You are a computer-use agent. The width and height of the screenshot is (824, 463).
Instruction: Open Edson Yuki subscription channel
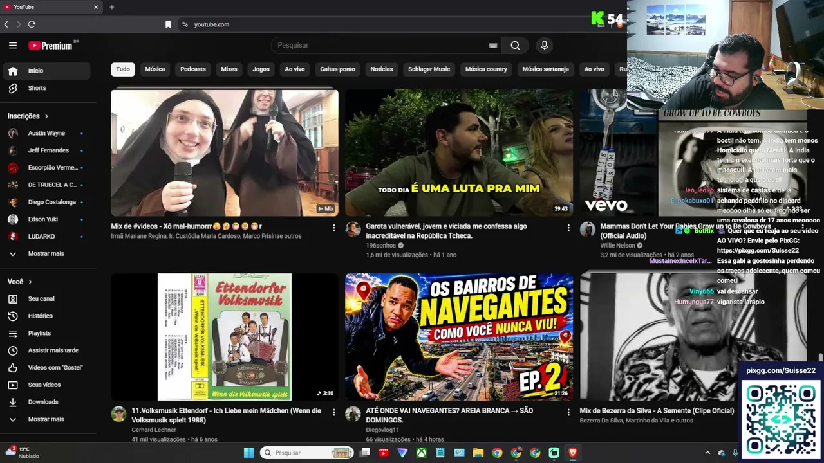[x=45, y=219]
